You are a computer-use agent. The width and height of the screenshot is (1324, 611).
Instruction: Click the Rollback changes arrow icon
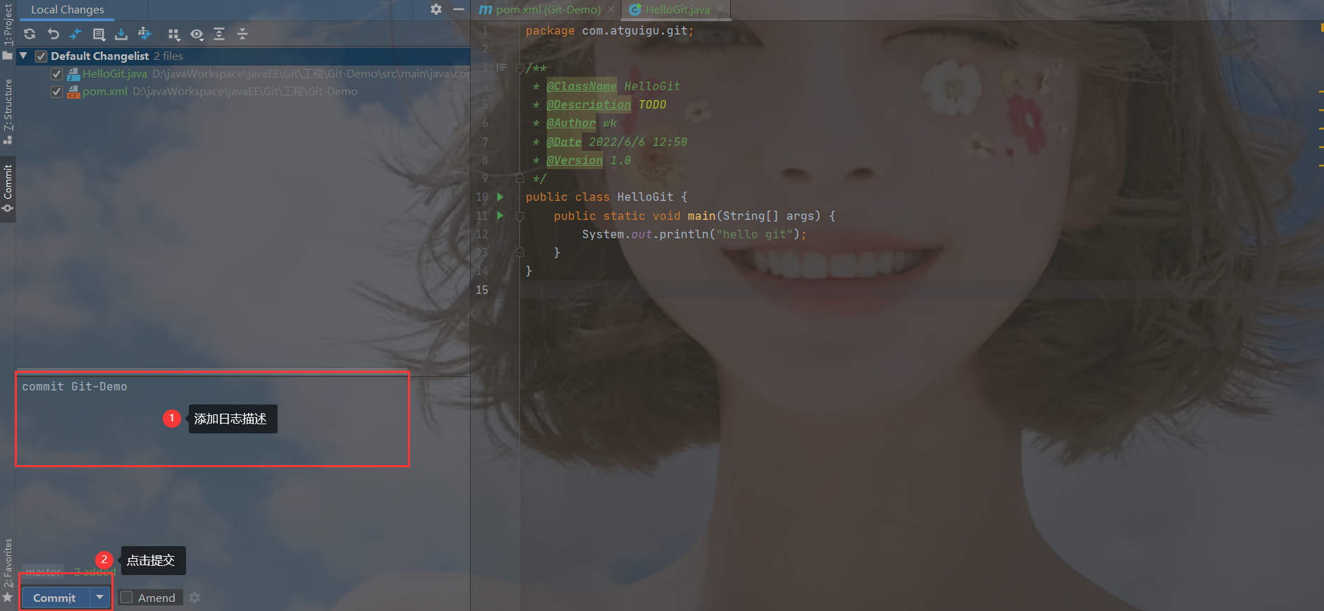53,34
